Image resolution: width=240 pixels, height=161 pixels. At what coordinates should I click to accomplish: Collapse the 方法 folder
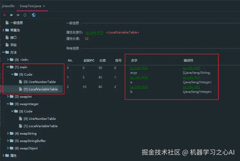click(3, 52)
